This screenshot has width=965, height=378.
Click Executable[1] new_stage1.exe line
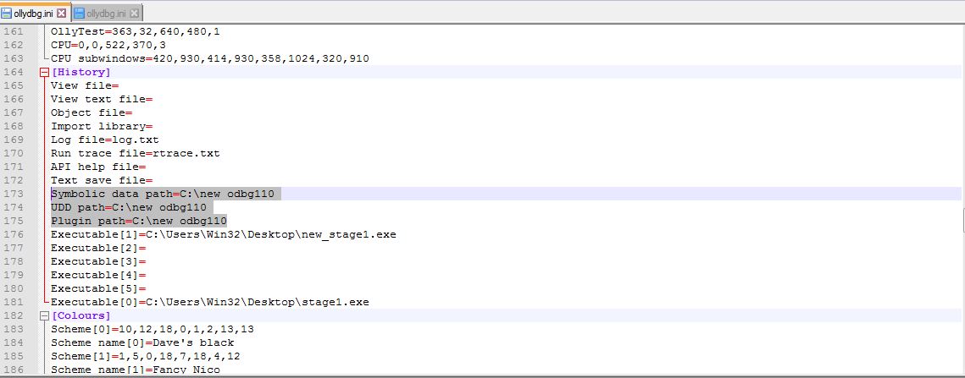pos(224,234)
